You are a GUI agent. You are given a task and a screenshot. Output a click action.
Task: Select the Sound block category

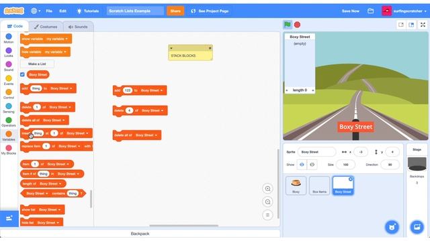click(x=9, y=66)
